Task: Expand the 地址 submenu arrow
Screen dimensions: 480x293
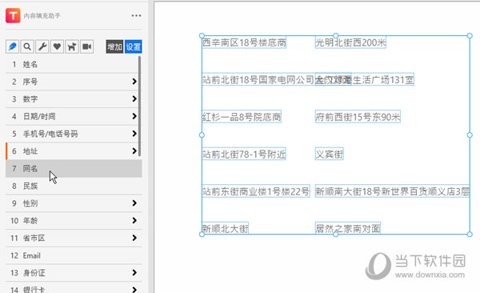Action: pyautogui.click(x=134, y=151)
